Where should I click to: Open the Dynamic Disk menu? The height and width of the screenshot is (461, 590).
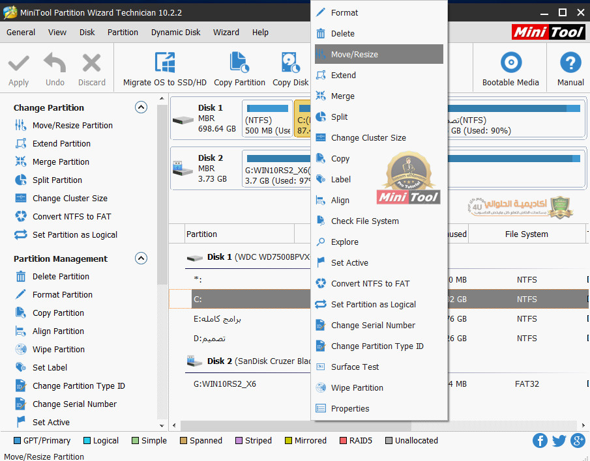[x=176, y=32]
